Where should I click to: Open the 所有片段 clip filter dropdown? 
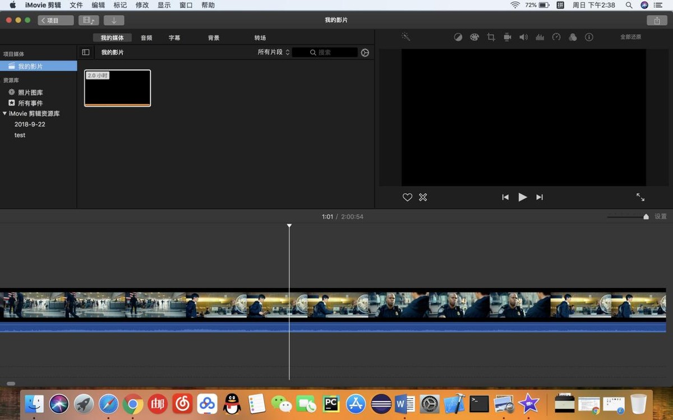[273, 52]
